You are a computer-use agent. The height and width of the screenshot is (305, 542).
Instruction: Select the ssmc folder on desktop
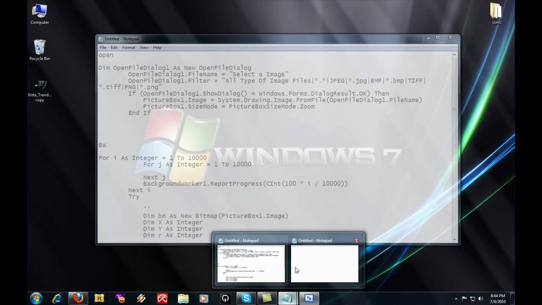click(496, 14)
